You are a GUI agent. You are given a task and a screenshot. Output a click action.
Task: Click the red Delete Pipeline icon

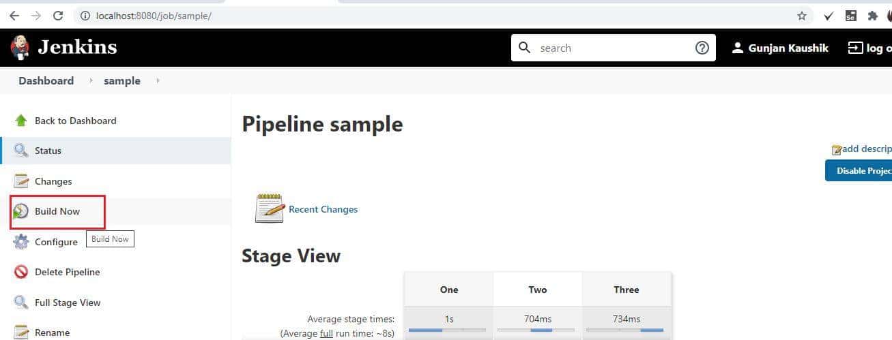tap(21, 272)
